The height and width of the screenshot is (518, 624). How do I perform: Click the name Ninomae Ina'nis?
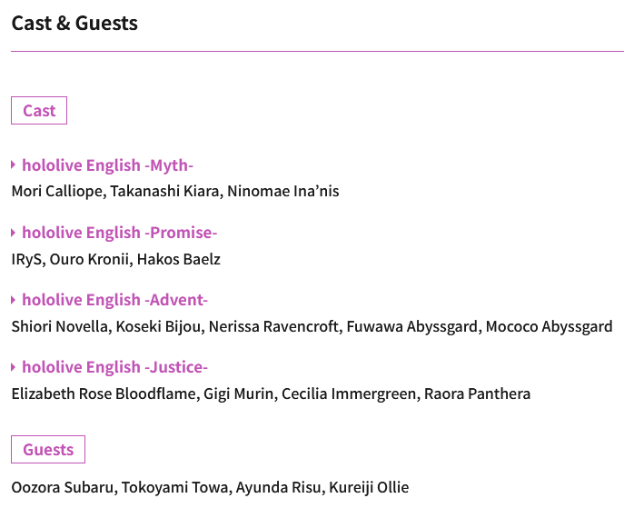coord(283,192)
